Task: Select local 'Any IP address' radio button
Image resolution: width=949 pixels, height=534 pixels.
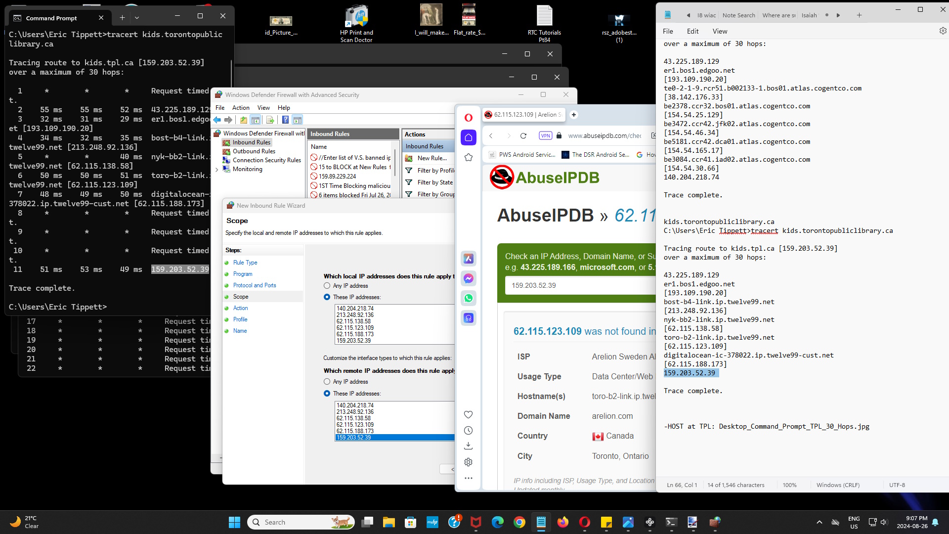Action: [x=327, y=286]
